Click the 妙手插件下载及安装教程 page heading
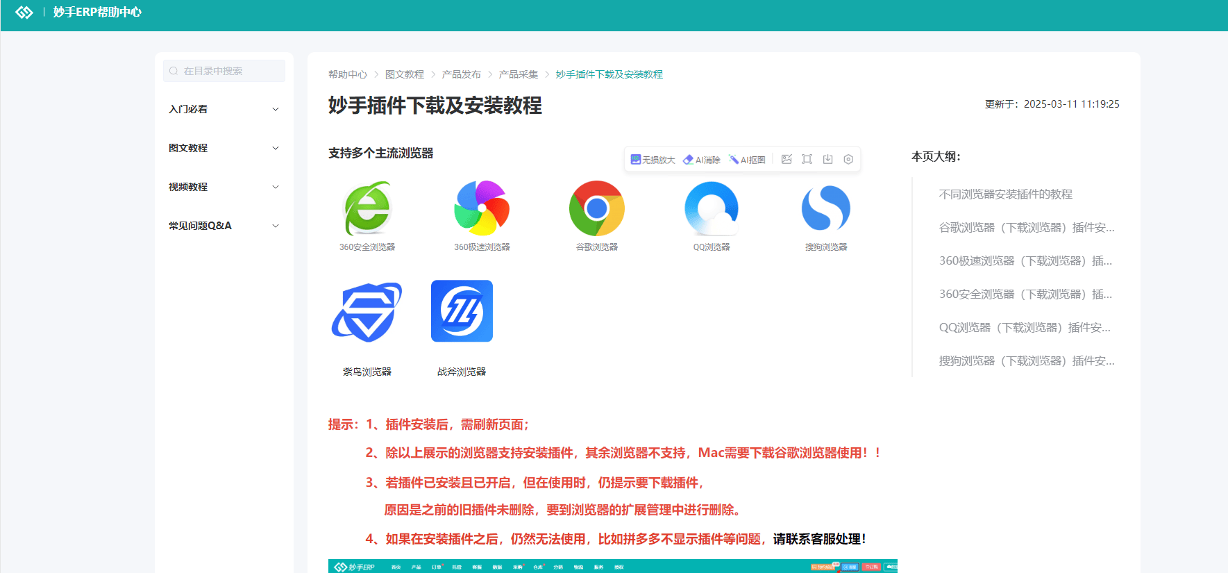The height and width of the screenshot is (573, 1228). [435, 106]
